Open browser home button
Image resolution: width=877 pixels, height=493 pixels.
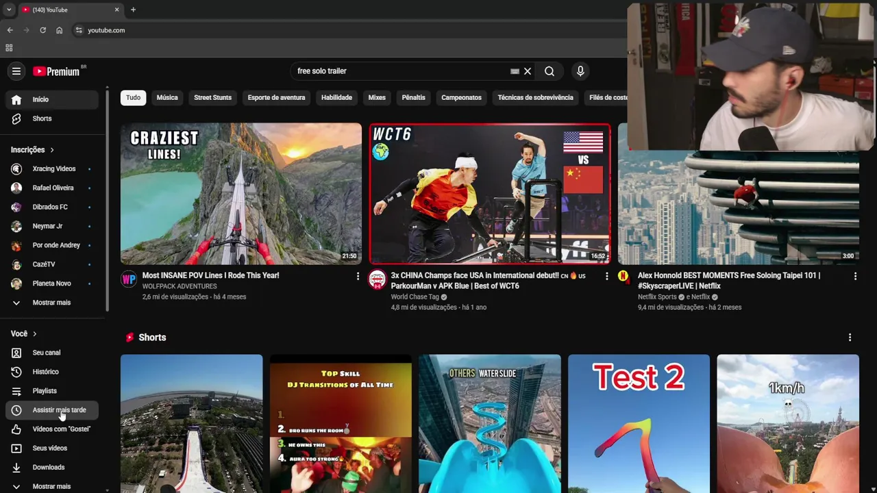(59, 30)
